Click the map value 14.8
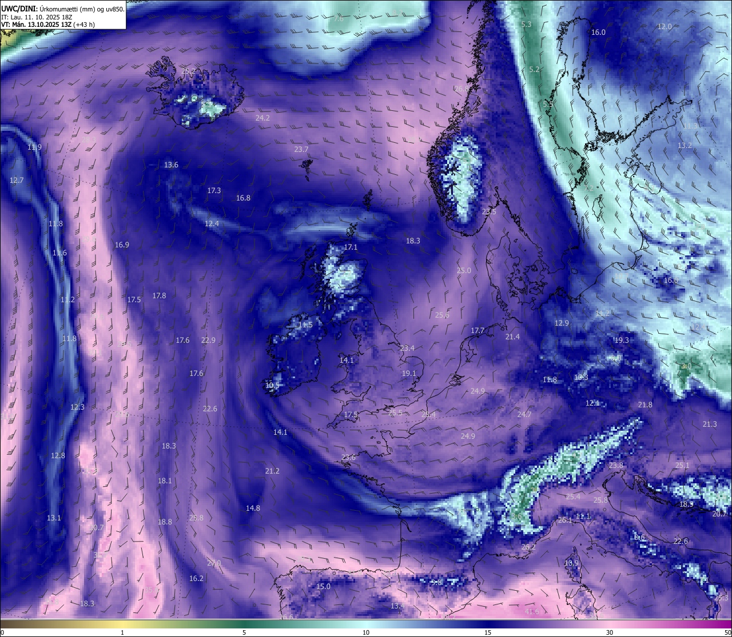Image resolution: width=732 pixels, height=637 pixels. [253, 508]
